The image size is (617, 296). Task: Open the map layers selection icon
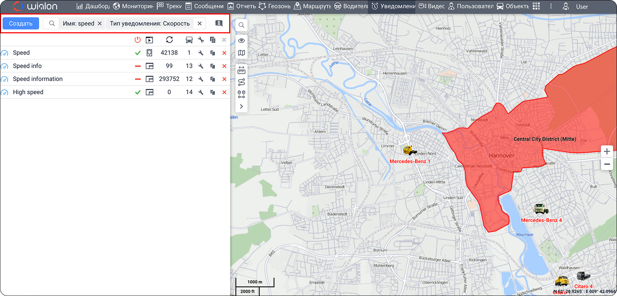click(241, 53)
